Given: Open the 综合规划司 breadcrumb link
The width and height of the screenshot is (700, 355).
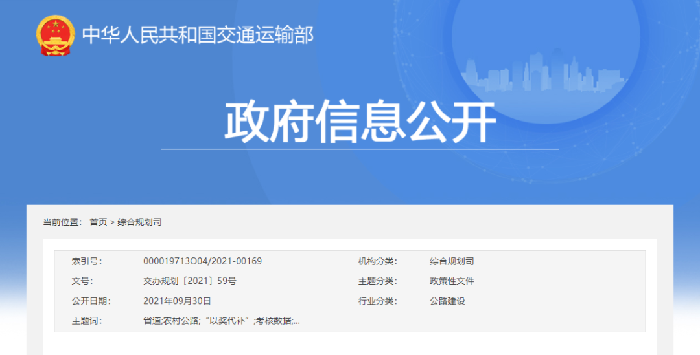Looking at the screenshot, I should [139, 222].
